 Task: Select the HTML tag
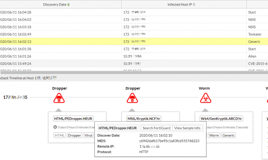(60, 135)
